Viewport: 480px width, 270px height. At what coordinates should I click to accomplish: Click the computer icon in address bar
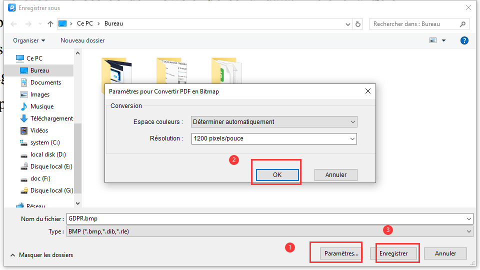(x=62, y=23)
